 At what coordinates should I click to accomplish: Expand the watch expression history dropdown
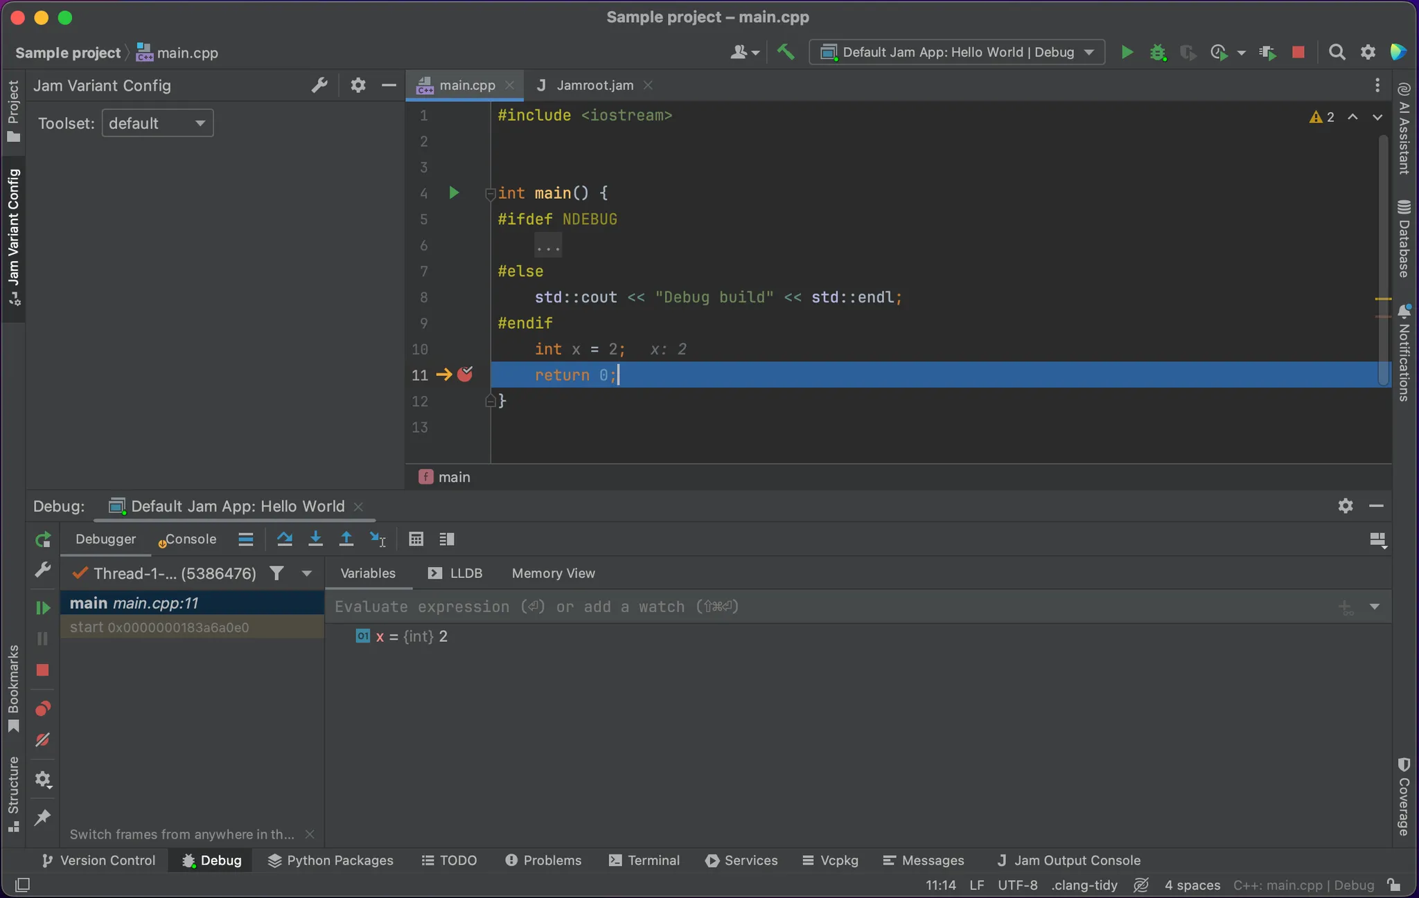coord(1375,607)
